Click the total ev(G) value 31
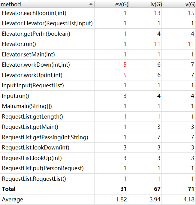The width and height of the screenshot is (196, 205). click(x=123, y=189)
